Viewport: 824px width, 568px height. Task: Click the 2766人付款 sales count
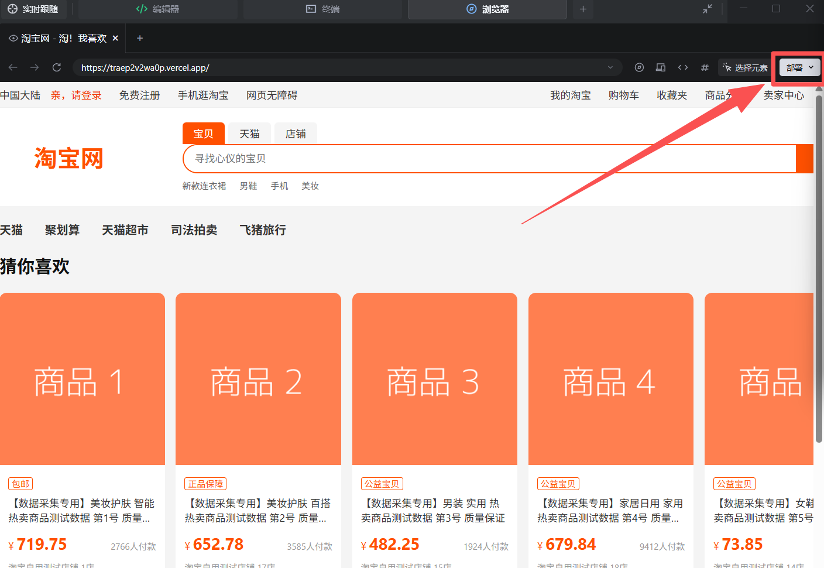[133, 546]
